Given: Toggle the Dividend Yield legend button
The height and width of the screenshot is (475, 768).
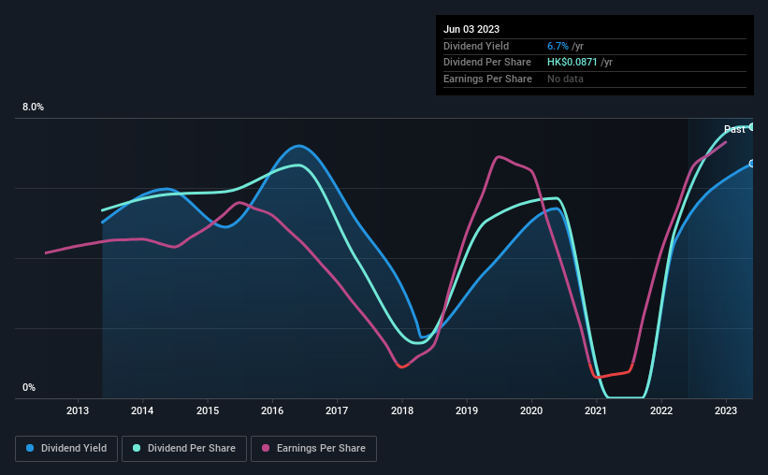Looking at the screenshot, I should [66, 449].
